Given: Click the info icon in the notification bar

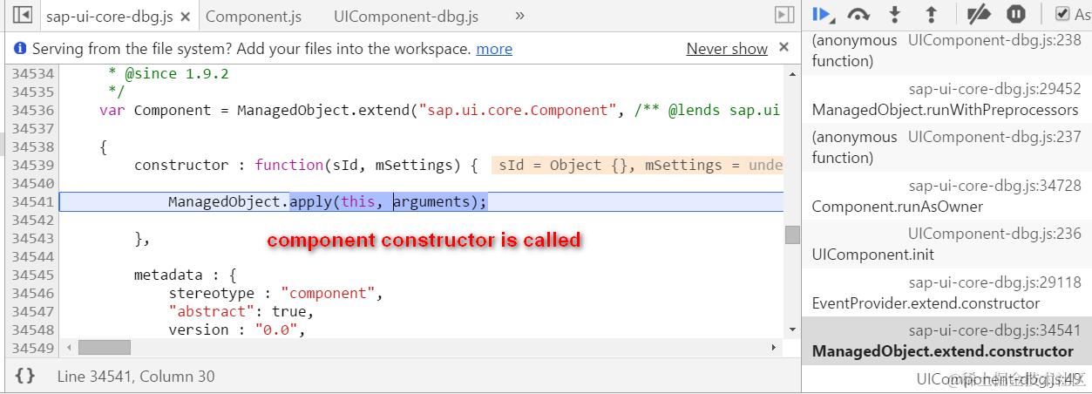Looking at the screenshot, I should pyautogui.click(x=21, y=49).
